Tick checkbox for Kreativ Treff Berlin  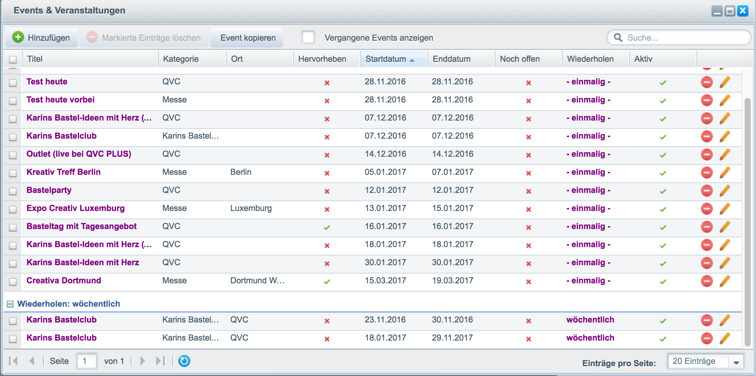(x=13, y=173)
